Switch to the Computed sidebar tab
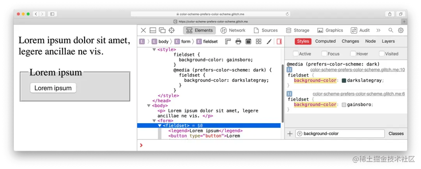The image size is (421, 169). click(x=325, y=41)
